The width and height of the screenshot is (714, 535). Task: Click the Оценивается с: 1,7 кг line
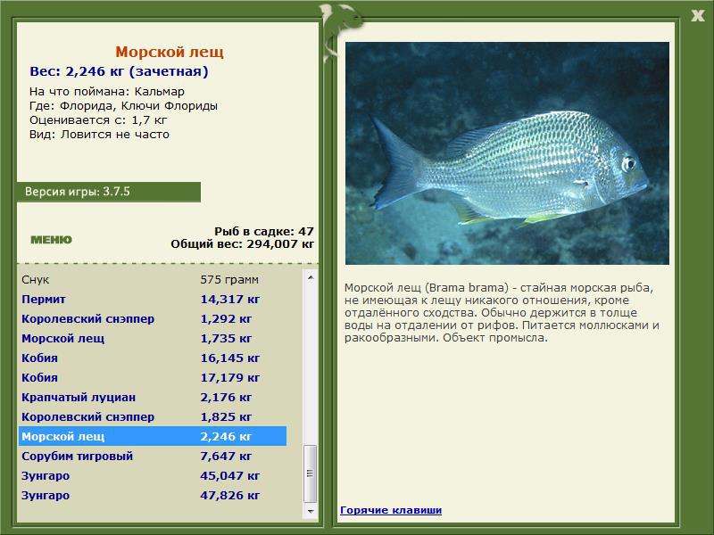pyautogui.click(x=98, y=120)
